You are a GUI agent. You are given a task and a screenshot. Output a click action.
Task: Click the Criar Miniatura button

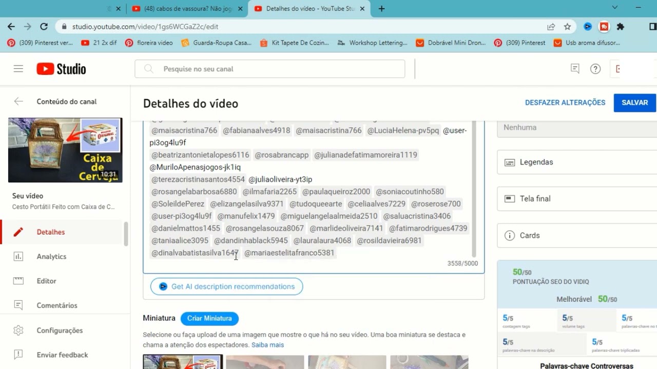pyautogui.click(x=209, y=318)
